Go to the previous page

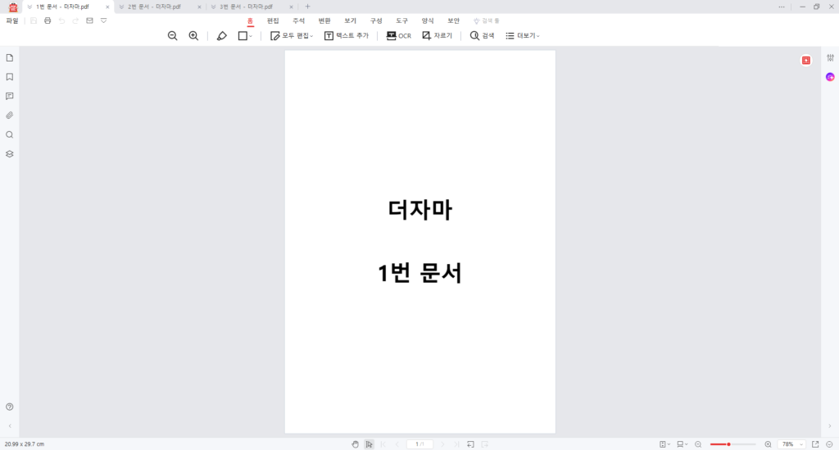coord(397,444)
